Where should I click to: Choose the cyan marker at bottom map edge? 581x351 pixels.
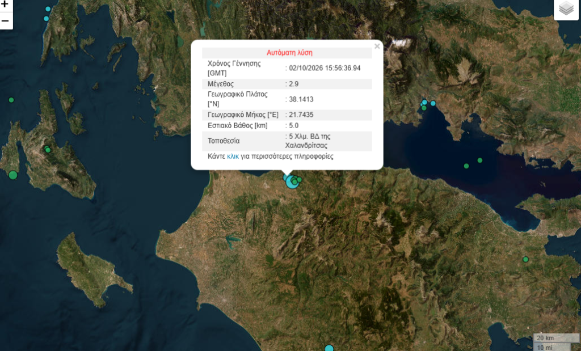click(329, 348)
